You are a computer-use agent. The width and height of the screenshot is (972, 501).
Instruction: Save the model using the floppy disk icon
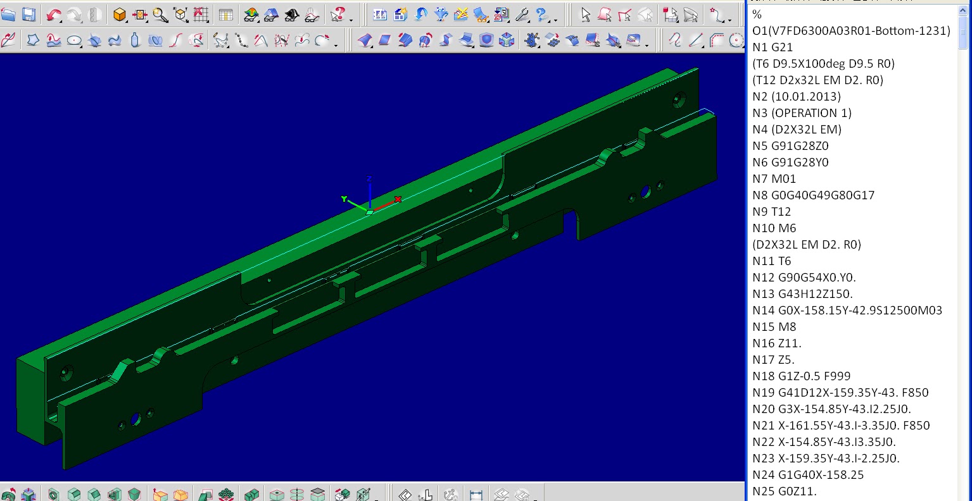point(28,15)
